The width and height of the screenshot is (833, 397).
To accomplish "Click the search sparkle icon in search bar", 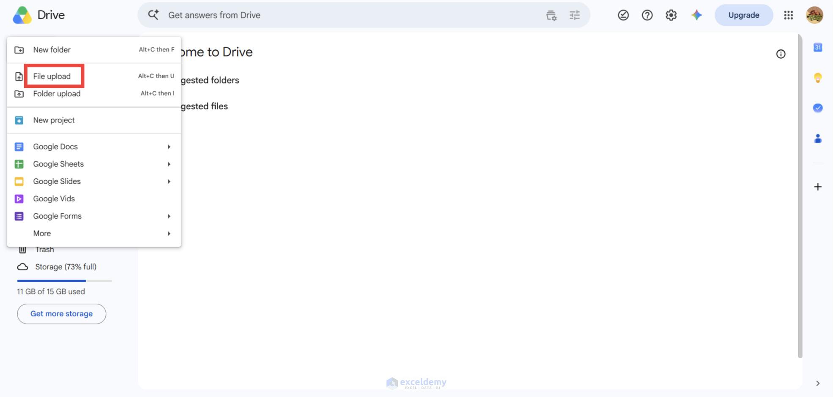I will (x=153, y=15).
